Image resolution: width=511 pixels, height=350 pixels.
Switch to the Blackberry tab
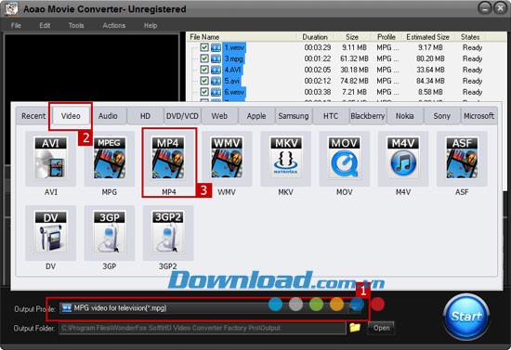tap(368, 116)
